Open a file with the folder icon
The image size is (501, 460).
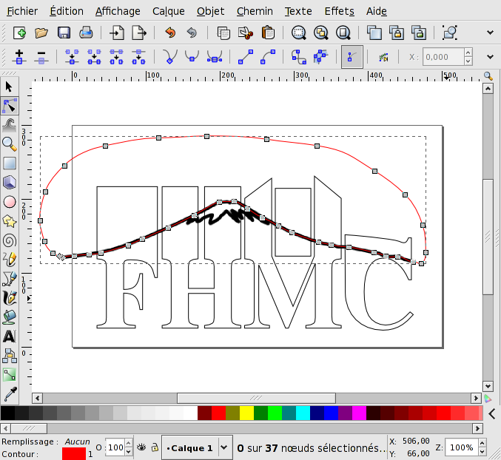pos(41,33)
